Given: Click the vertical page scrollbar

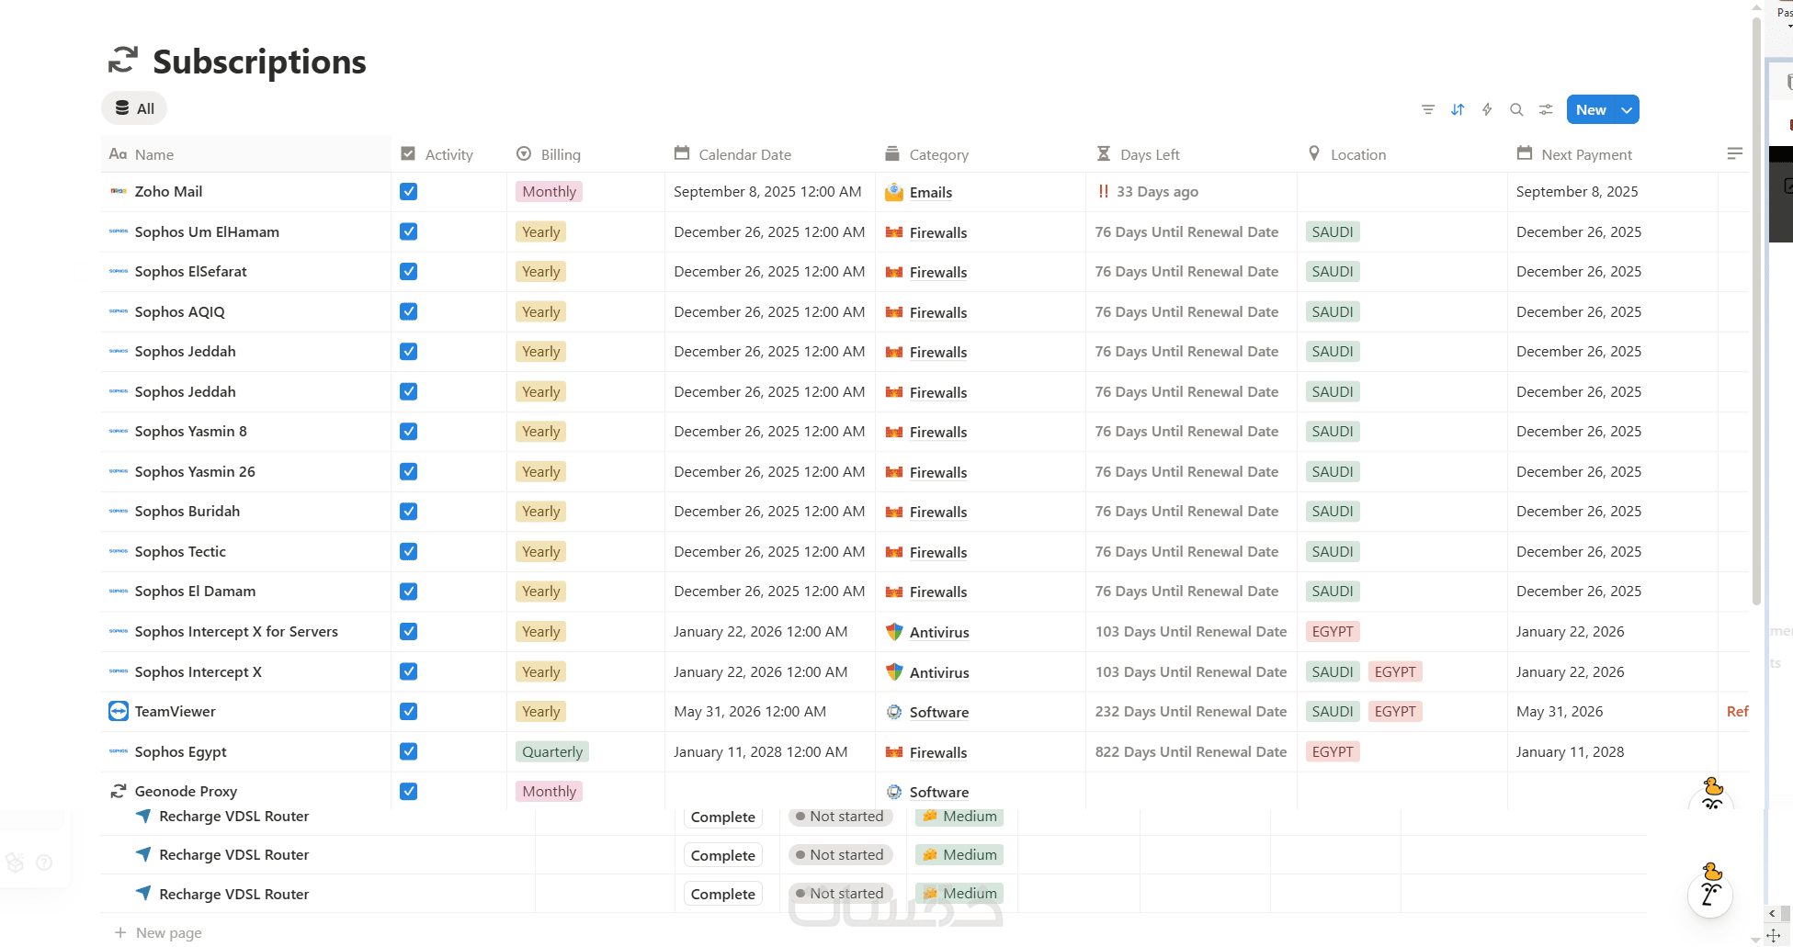Looking at the screenshot, I should tap(1756, 312).
